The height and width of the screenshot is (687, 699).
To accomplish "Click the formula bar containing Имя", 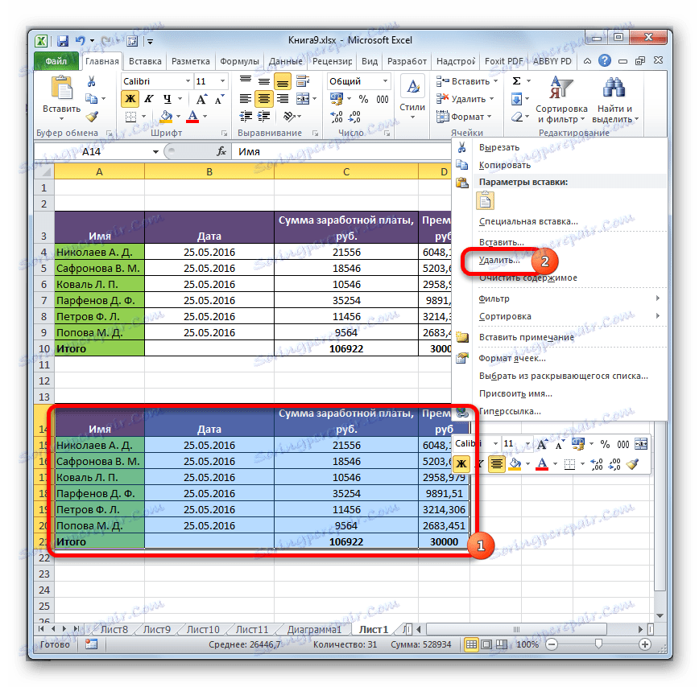I will tap(341, 152).
